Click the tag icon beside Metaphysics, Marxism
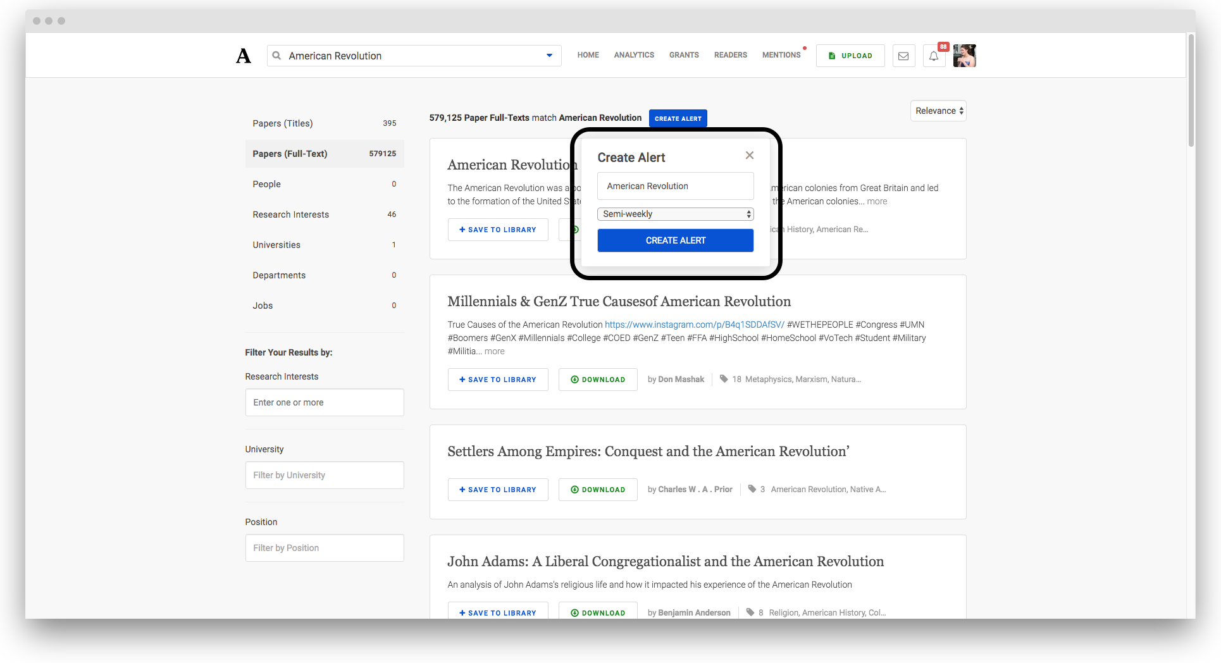1221x663 pixels. pos(724,379)
